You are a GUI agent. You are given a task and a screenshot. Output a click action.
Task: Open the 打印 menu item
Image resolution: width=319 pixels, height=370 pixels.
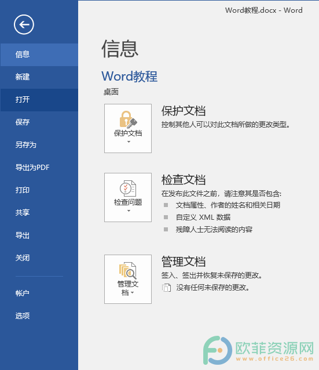(x=39, y=190)
